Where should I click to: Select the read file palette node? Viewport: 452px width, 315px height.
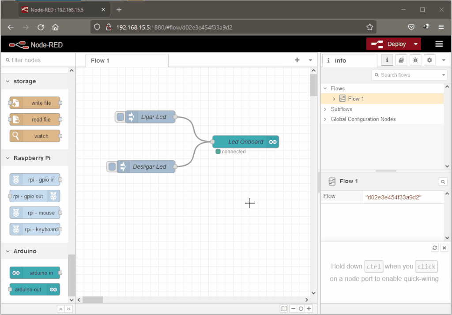35,119
